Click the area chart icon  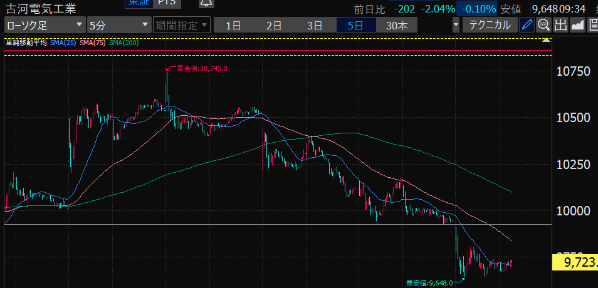click(x=577, y=25)
